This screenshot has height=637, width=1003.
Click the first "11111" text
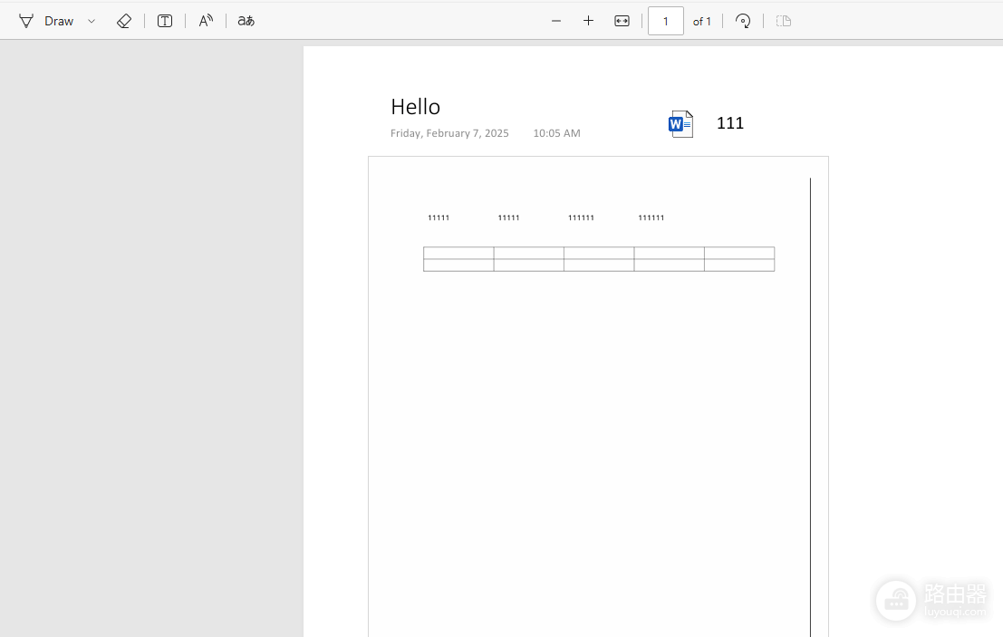(x=439, y=217)
